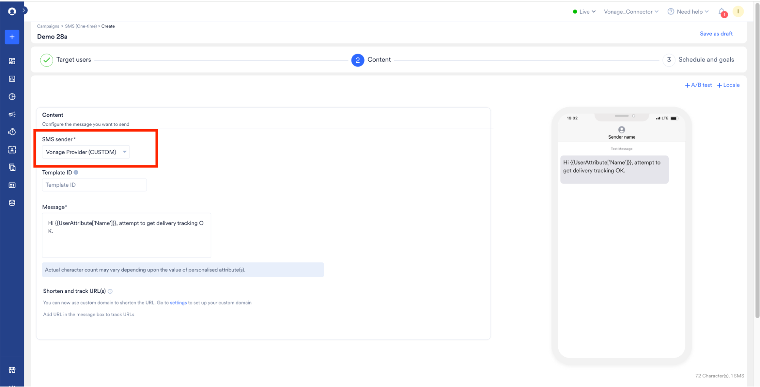The height and width of the screenshot is (387, 760).
Task: Add a Locale variation
Action: click(728, 85)
